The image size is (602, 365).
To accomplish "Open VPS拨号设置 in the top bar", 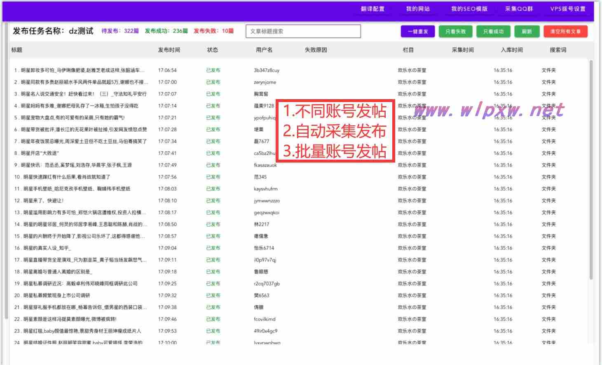I will (568, 9).
